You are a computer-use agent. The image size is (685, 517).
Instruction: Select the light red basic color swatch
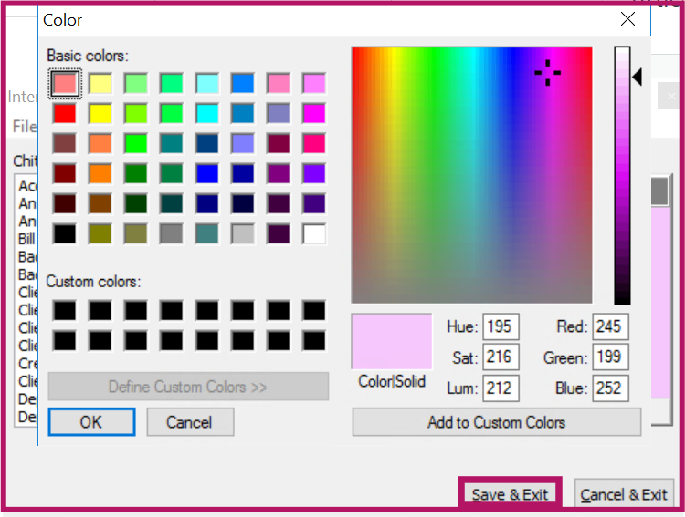65,83
